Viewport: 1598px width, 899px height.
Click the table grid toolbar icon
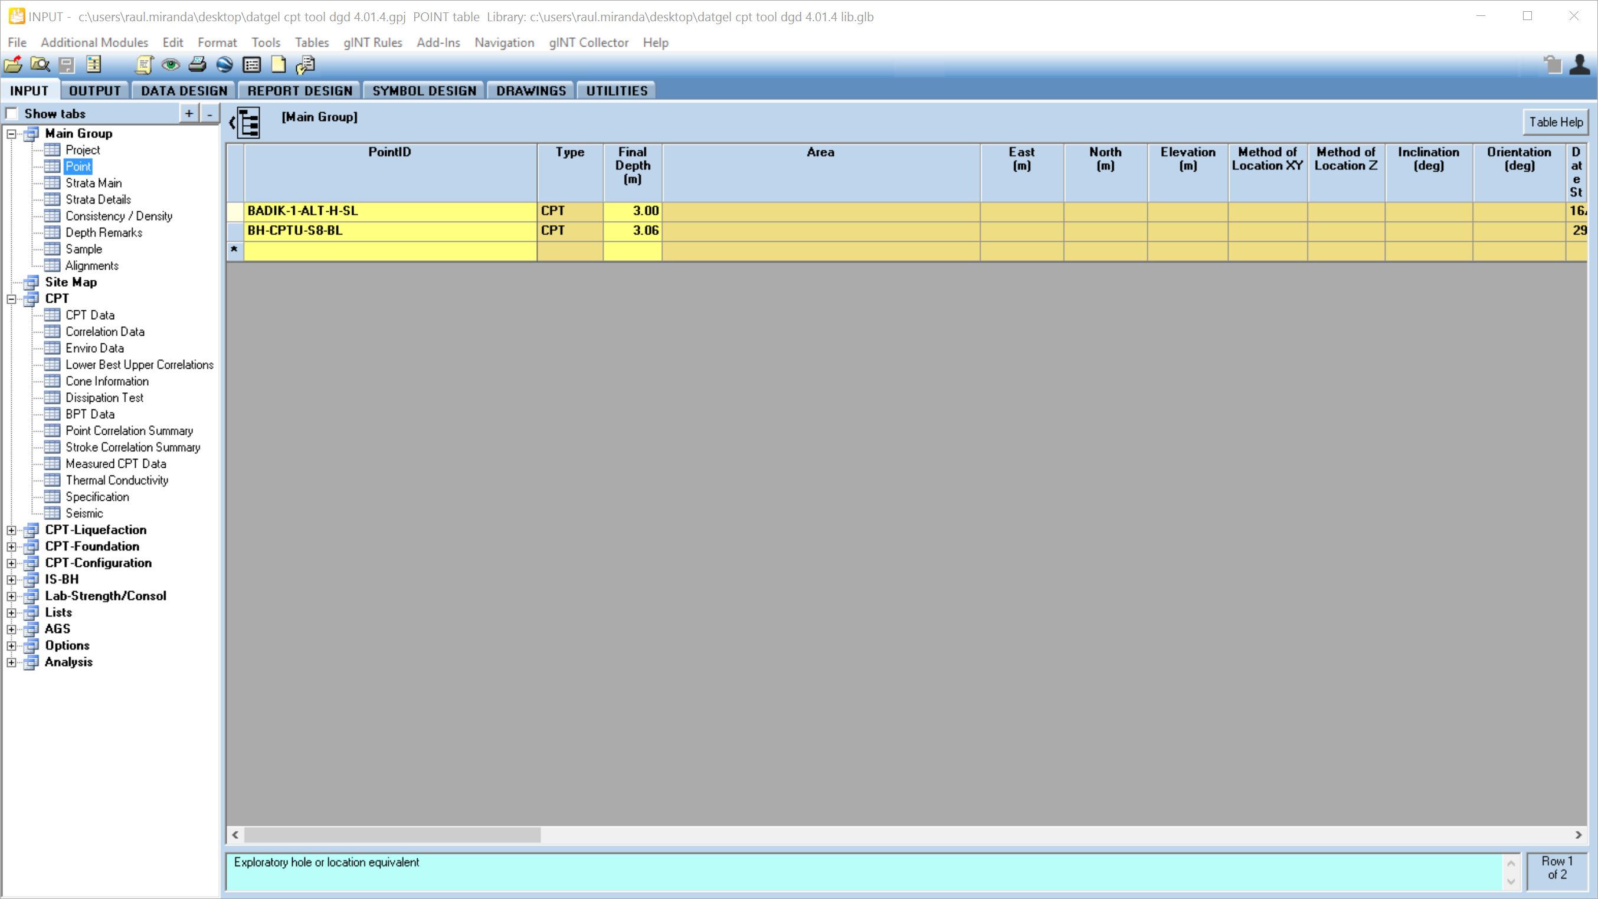click(x=251, y=65)
